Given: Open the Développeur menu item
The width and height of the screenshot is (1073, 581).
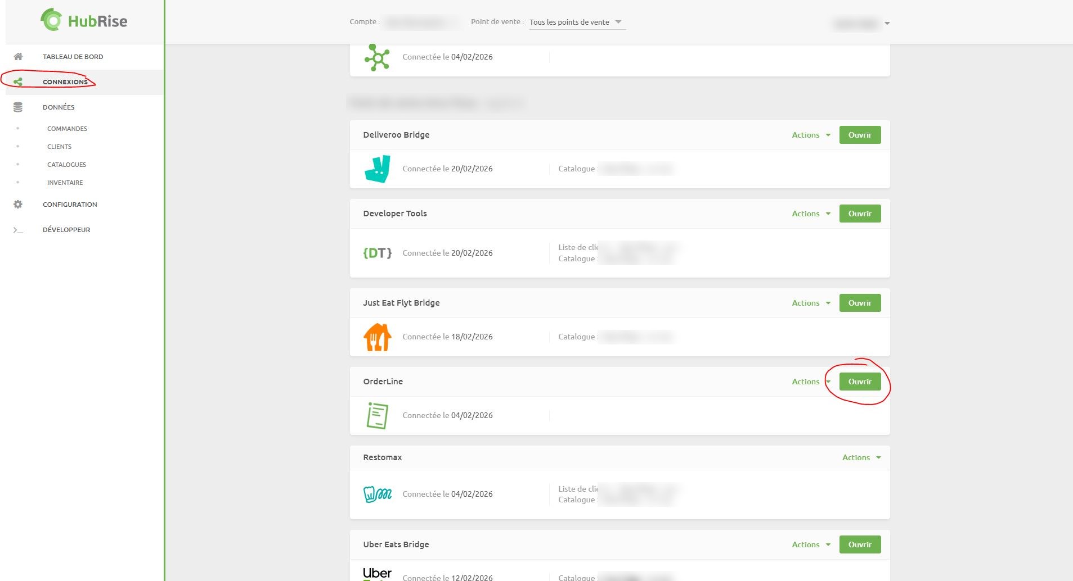Looking at the screenshot, I should 66,230.
